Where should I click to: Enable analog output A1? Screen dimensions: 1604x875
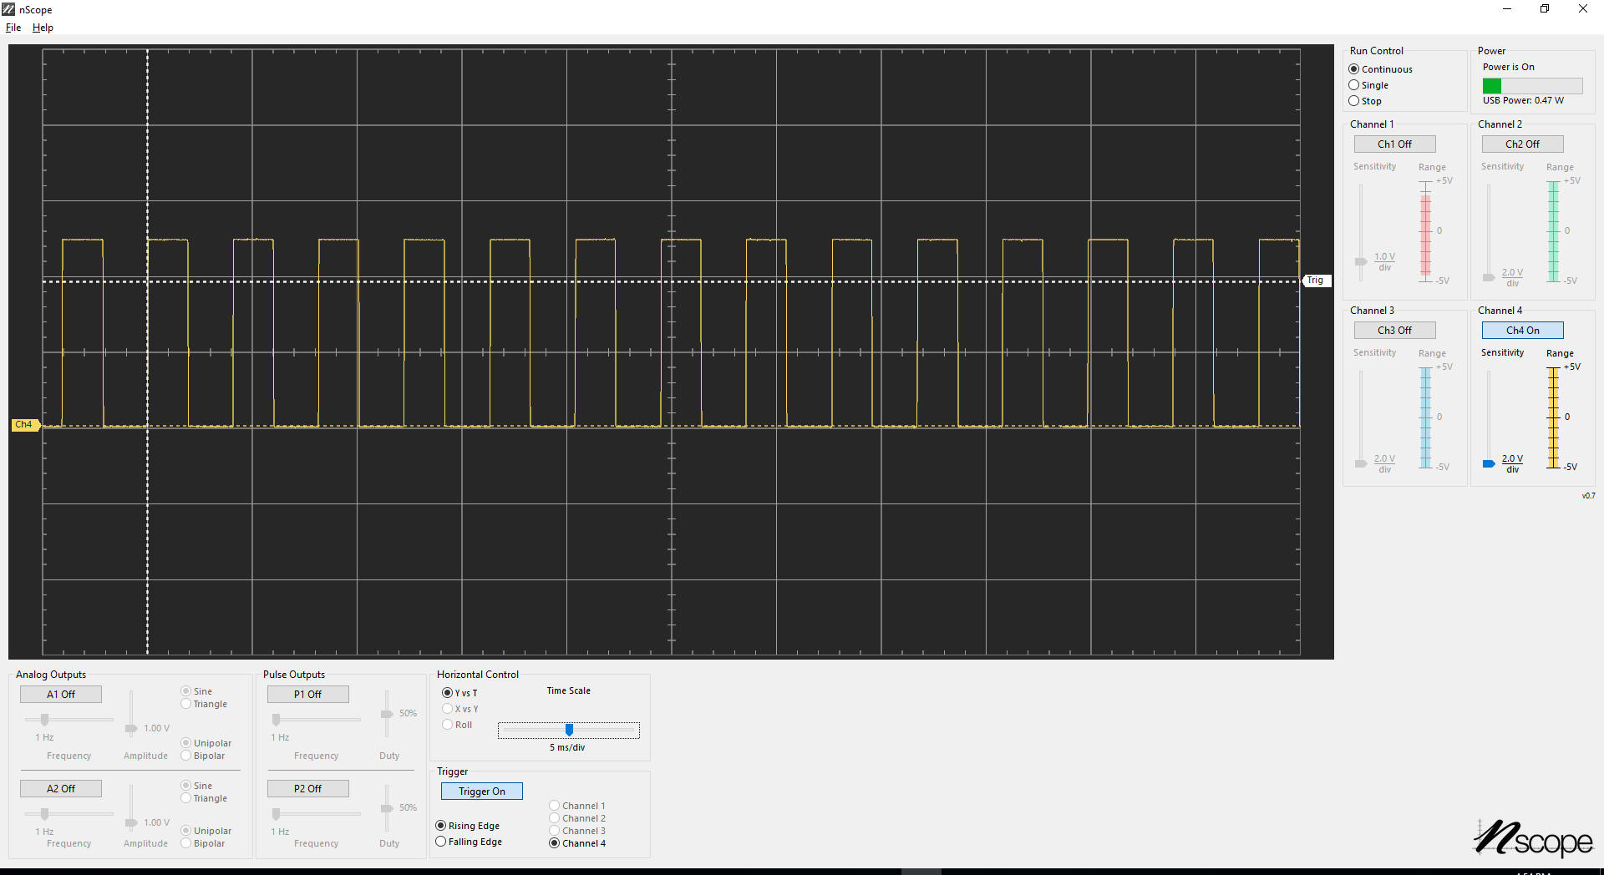tap(61, 695)
